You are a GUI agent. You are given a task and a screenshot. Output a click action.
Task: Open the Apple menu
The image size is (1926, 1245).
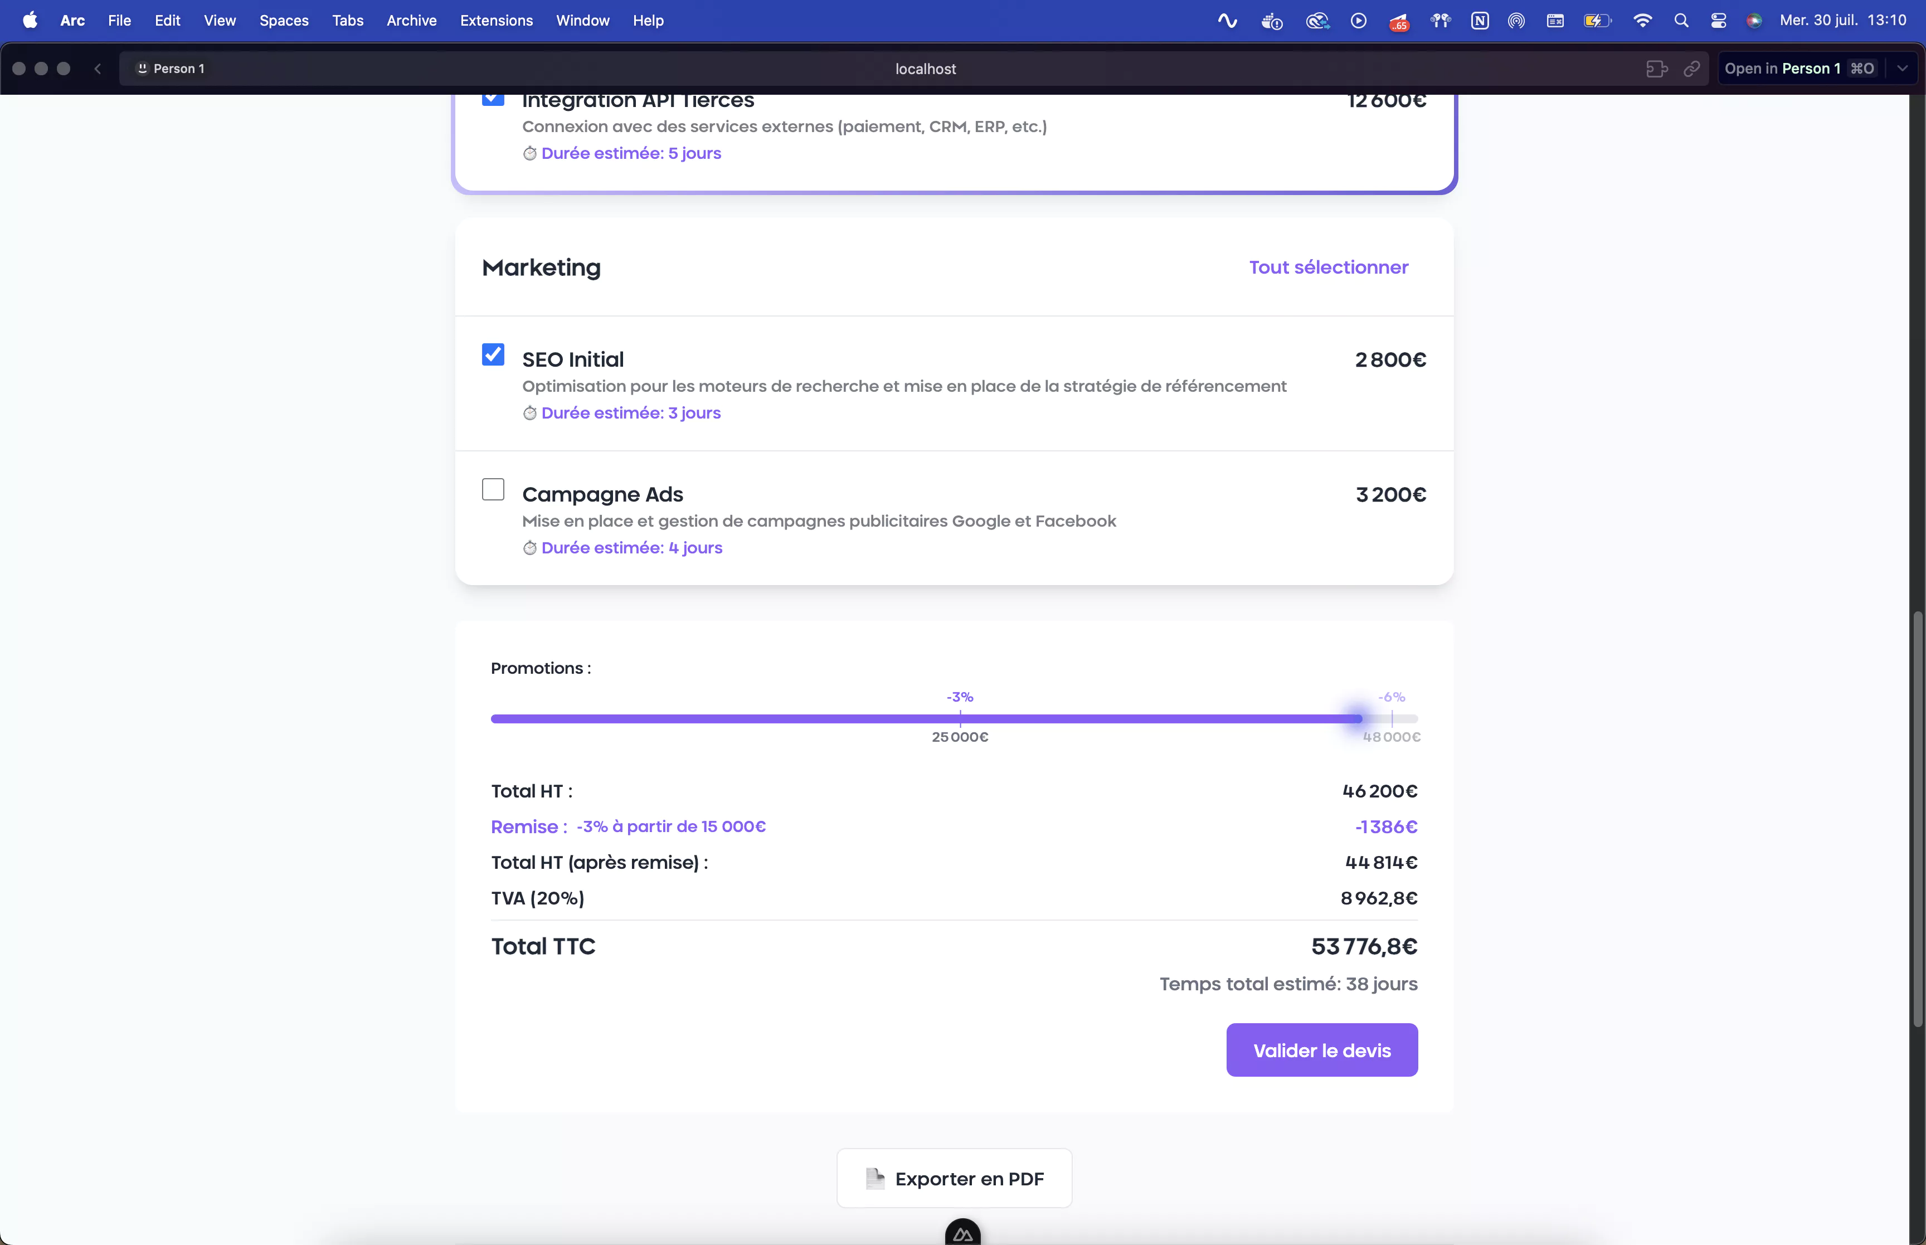pos(30,20)
